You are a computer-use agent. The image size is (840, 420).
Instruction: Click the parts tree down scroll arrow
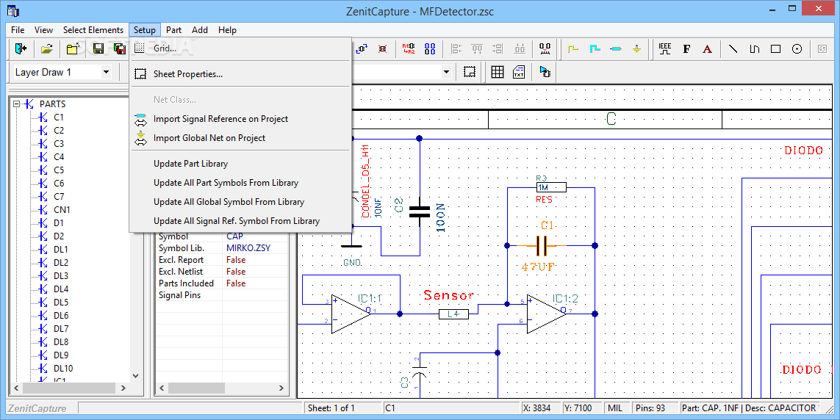tap(135, 376)
